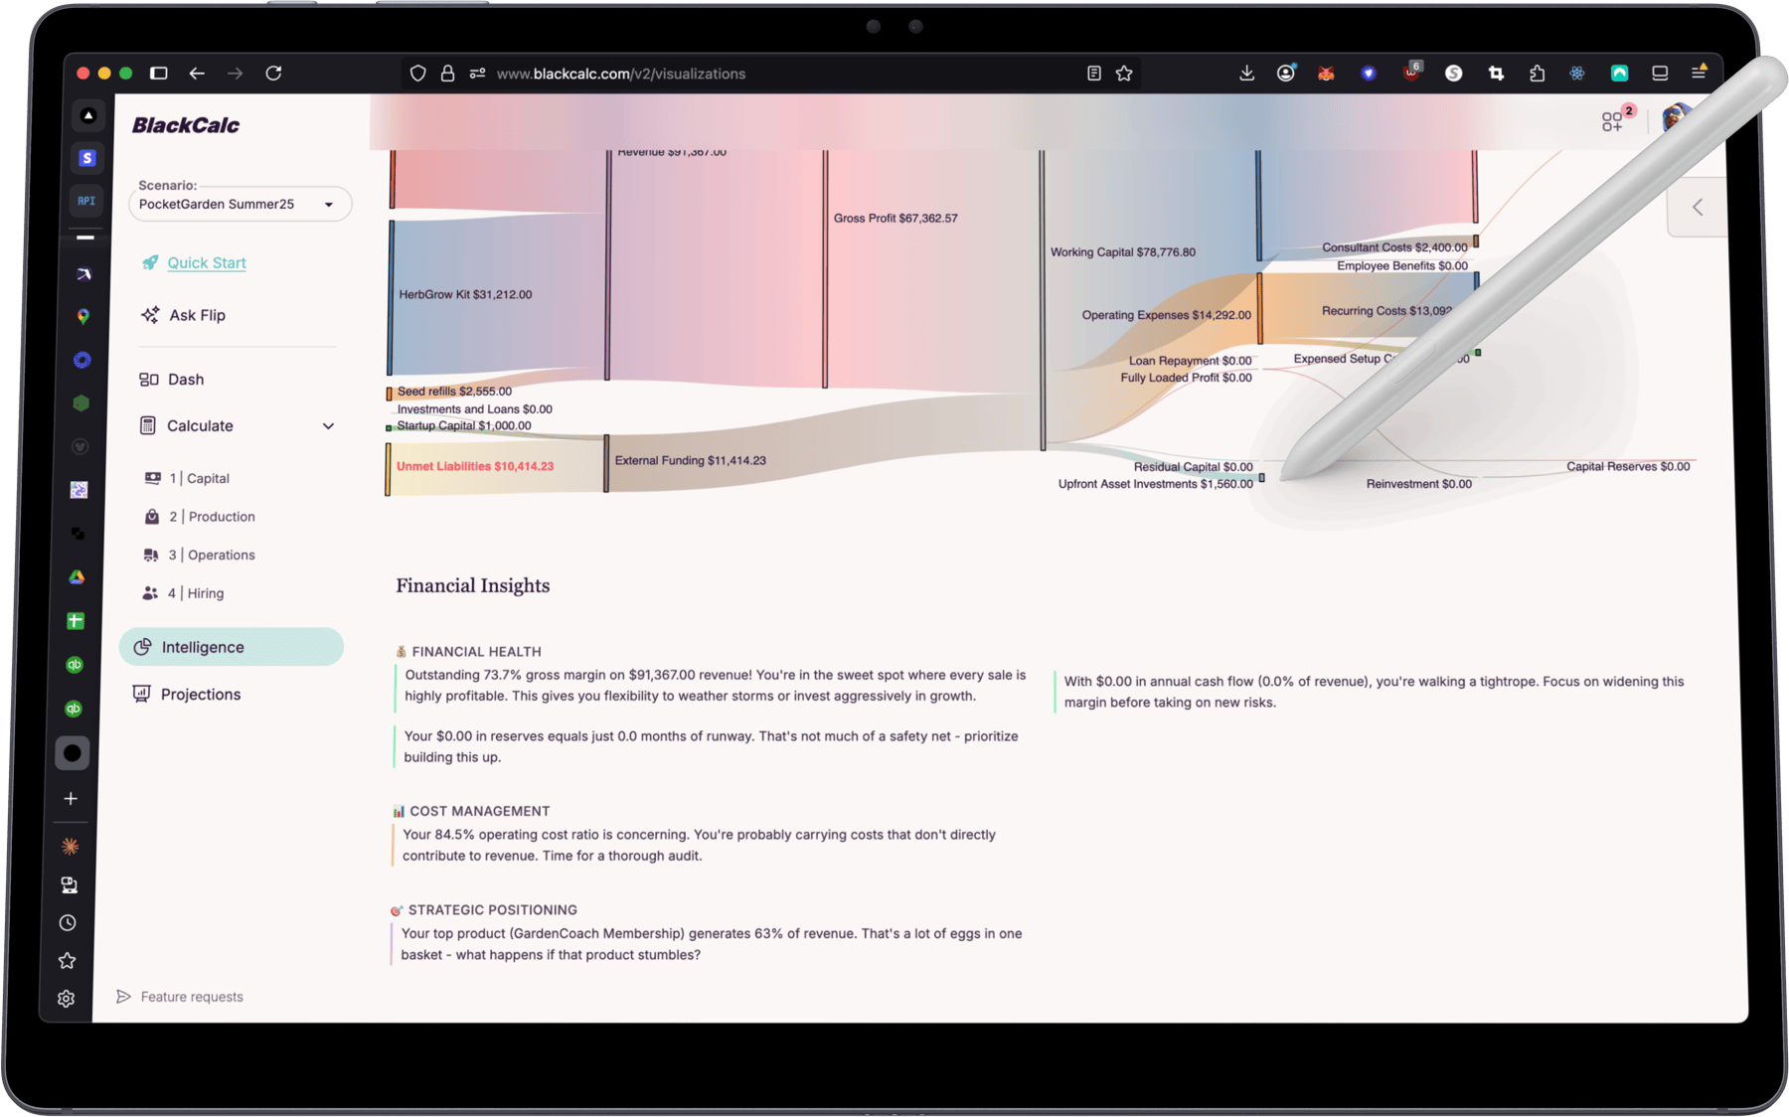Click the plus icon in left sidebar
1789x1117 pixels.
pyautogui.click(x=71, y=798)
